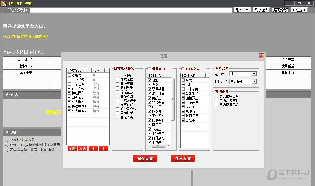Uncheck the 押送镖车 task
This screenshot has width=315, height=186.
click(69, 93)
